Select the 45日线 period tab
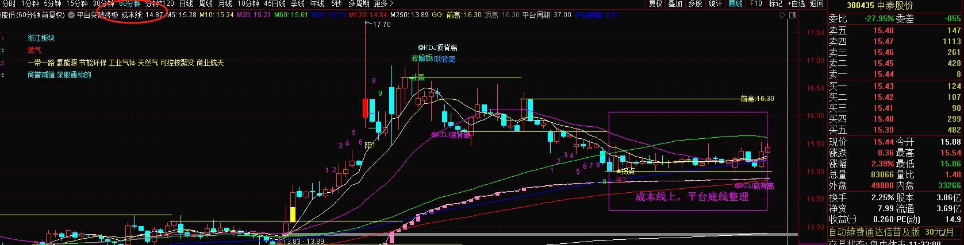Image resolution: width=964 pixels, height=245 pixels. coord(275,3)
